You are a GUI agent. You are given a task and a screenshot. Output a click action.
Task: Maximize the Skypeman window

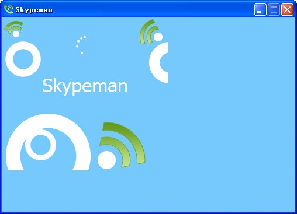coord(274,9)
